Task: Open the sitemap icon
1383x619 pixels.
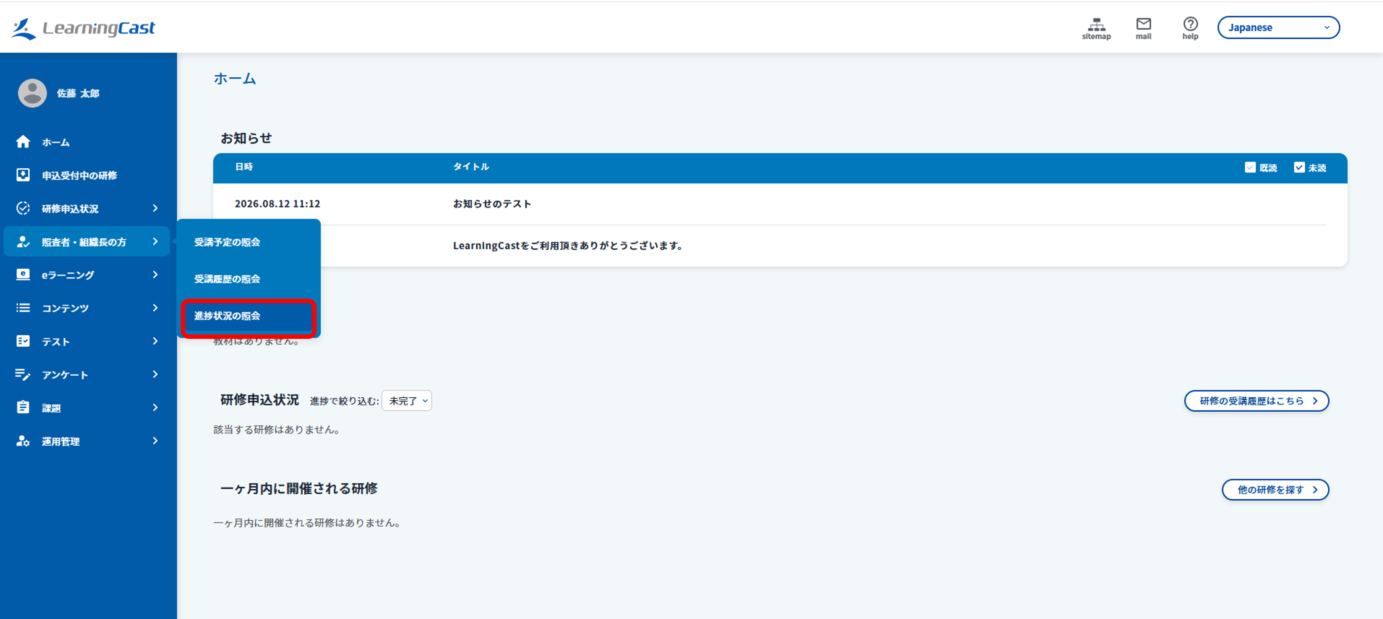Action: pyautogui.click(x=1096, y=25)
